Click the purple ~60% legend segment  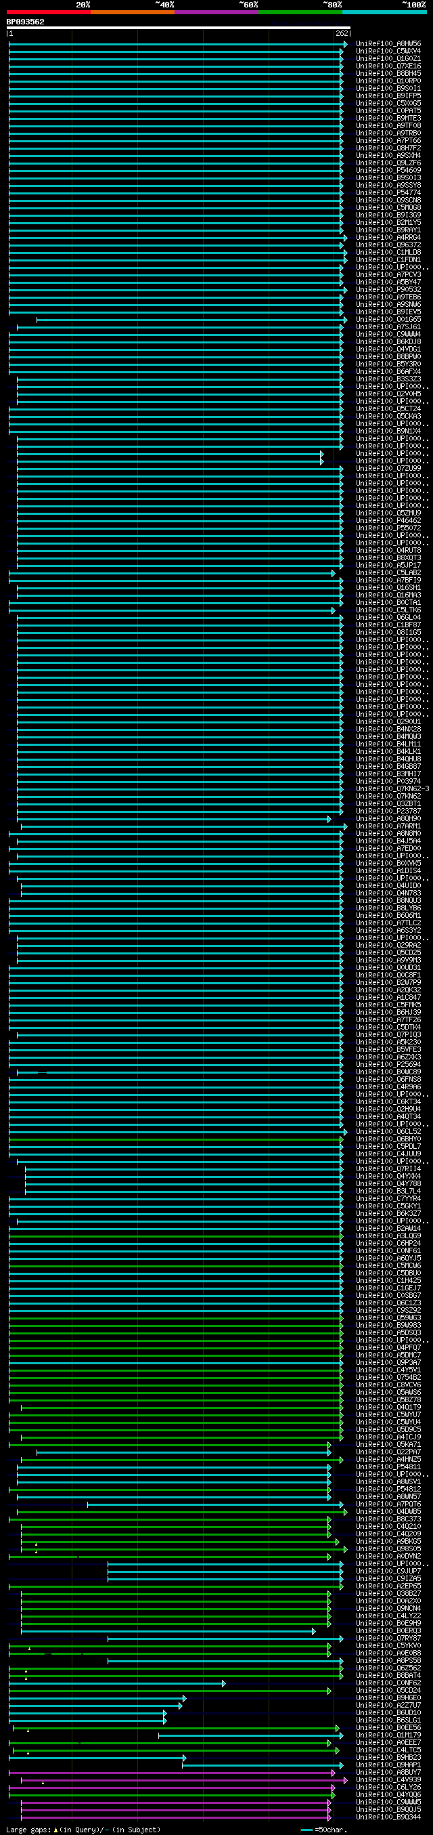pyautogui.click(x=216, y=12)
